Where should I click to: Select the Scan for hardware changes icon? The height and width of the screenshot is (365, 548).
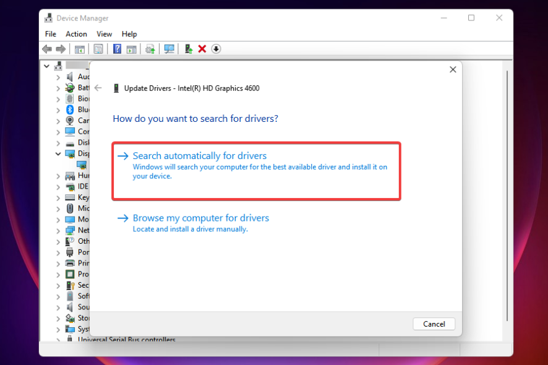tap(169, 49)
